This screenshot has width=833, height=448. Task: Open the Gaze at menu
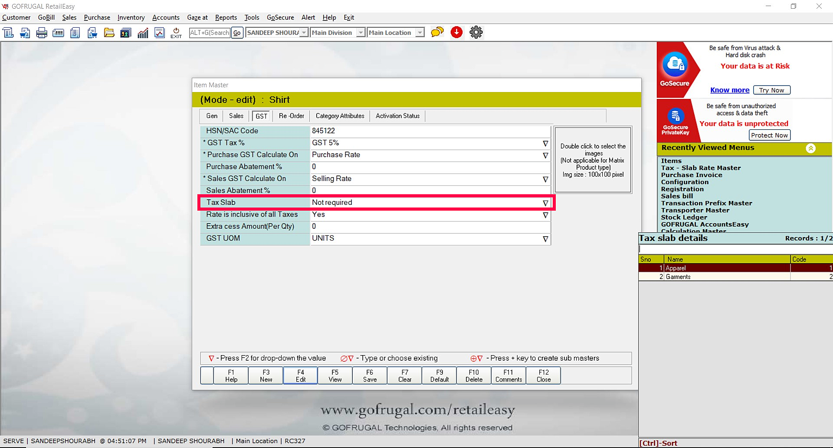197,17
